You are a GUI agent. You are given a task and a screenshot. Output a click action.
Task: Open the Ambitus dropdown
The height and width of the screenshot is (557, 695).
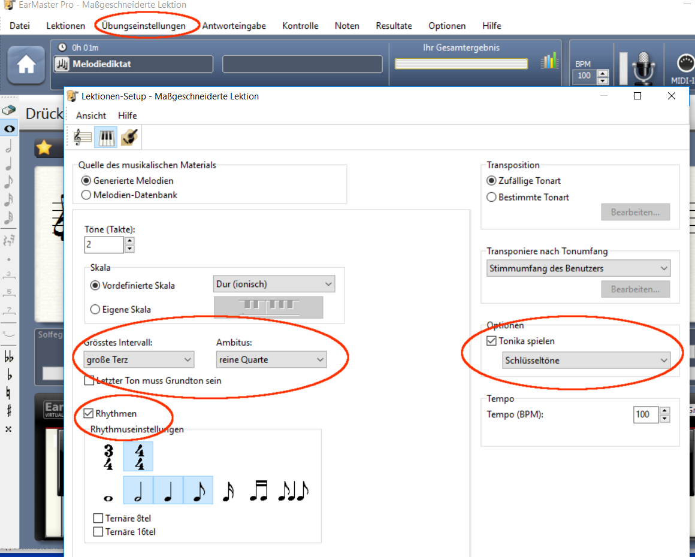[271, 359]
